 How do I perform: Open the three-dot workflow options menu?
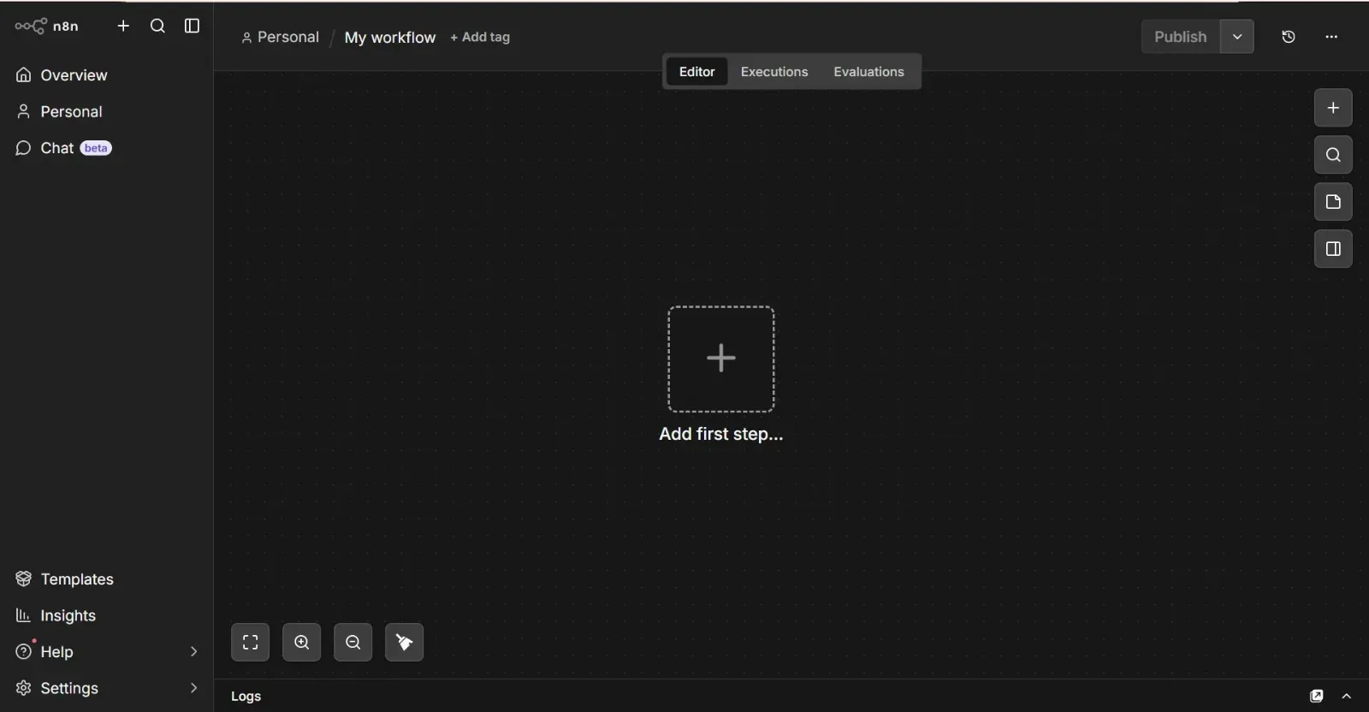(1331, 37)
